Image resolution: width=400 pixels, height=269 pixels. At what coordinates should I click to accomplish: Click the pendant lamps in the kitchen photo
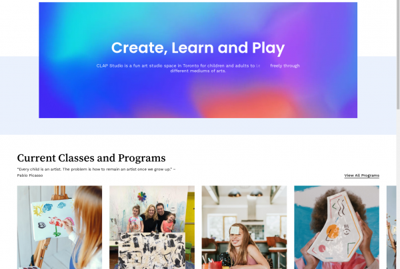point(245,194)
